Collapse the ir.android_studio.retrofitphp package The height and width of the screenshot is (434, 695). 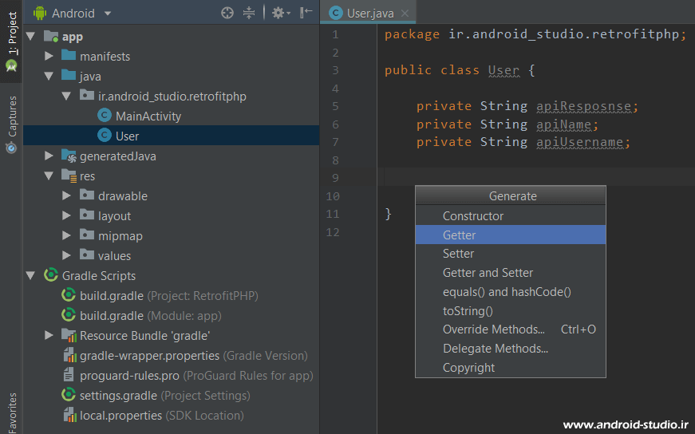(66, 96)
